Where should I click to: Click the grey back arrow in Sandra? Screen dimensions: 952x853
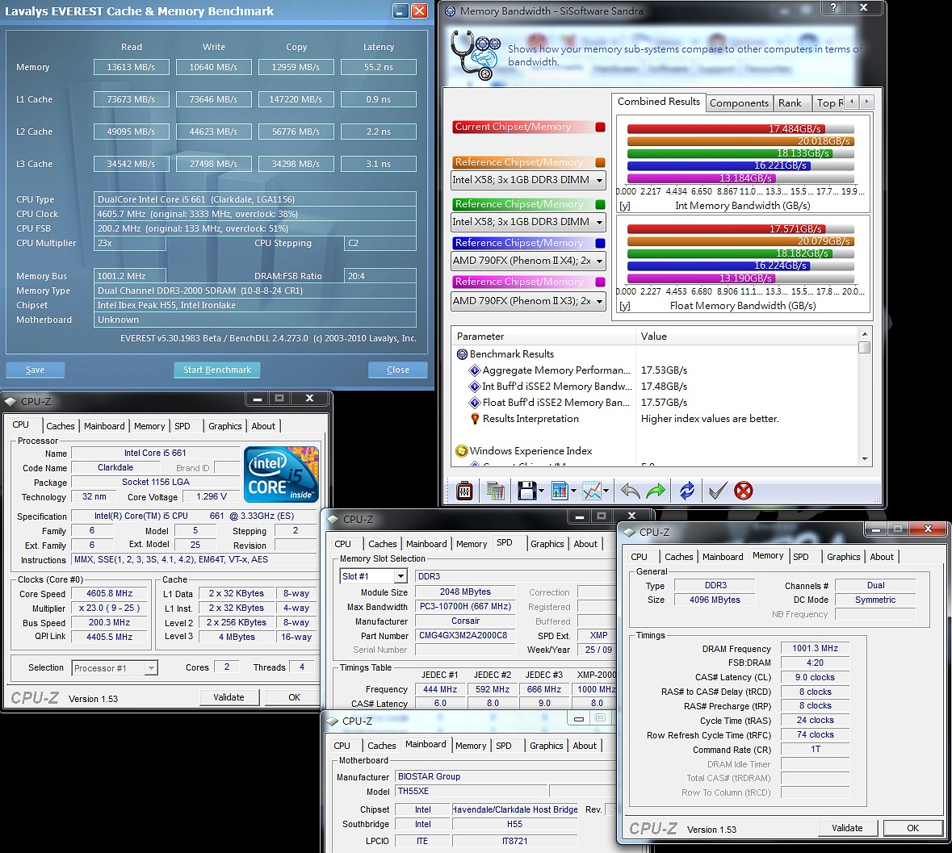[x=630, y=490]
